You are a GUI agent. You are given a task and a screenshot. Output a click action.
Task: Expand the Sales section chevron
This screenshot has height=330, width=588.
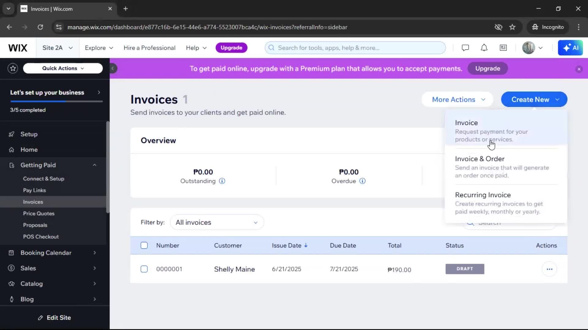95,268
